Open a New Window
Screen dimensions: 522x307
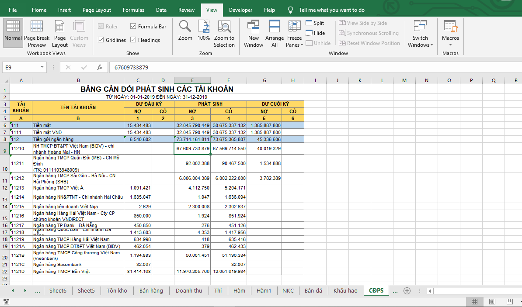(254, 33)
